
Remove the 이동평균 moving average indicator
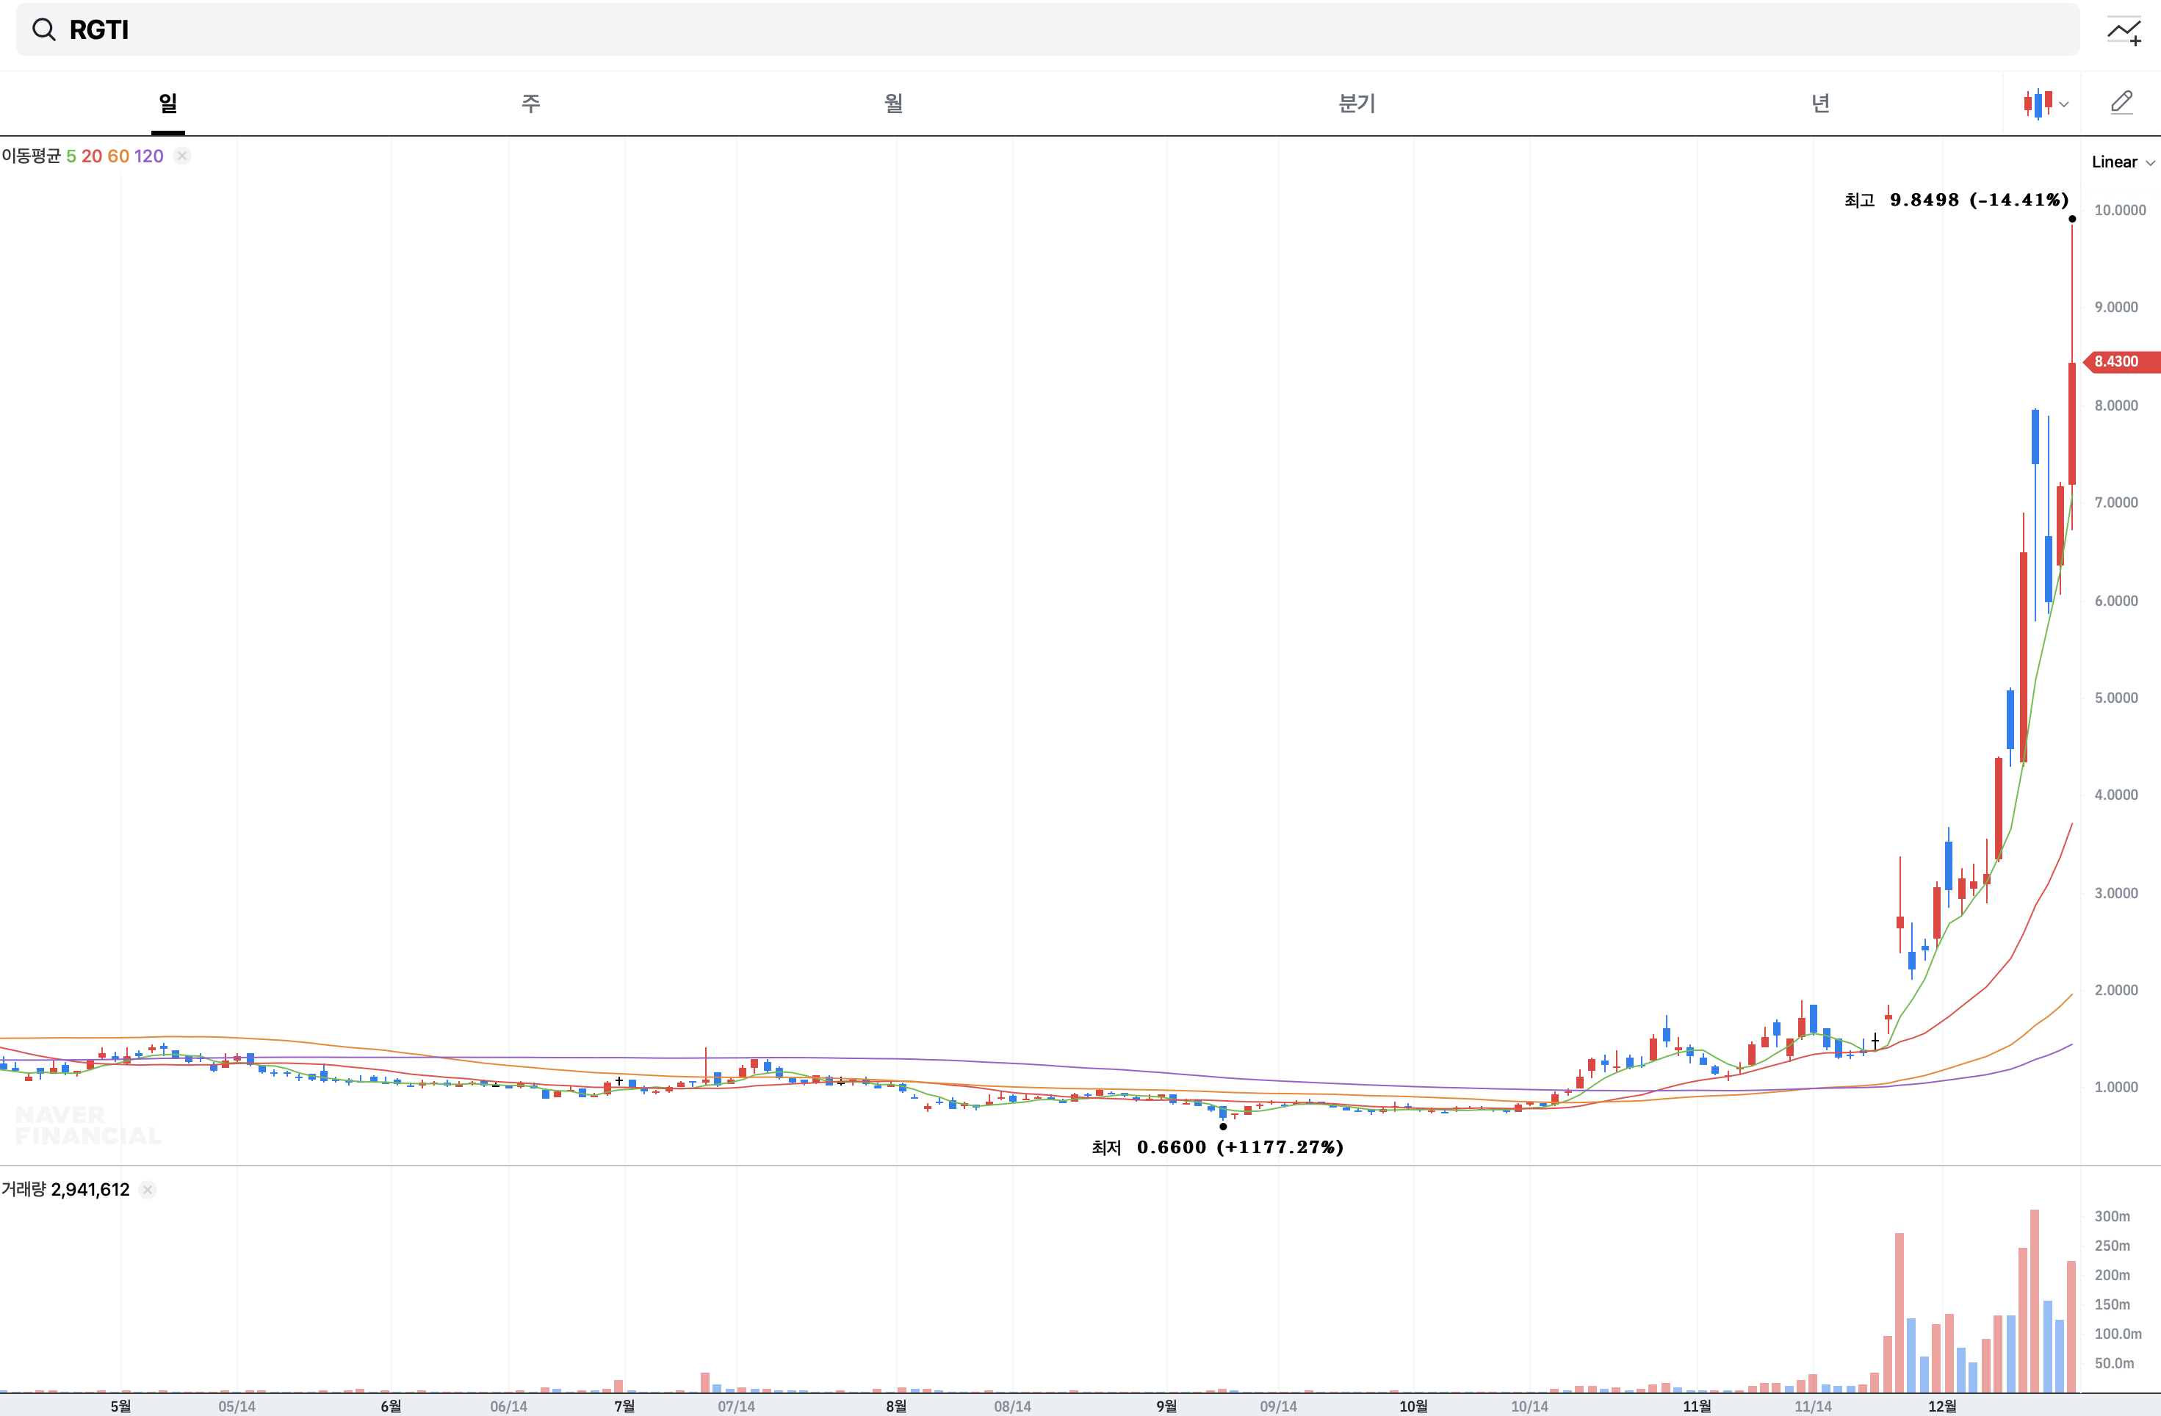click(x=181, y=156)
